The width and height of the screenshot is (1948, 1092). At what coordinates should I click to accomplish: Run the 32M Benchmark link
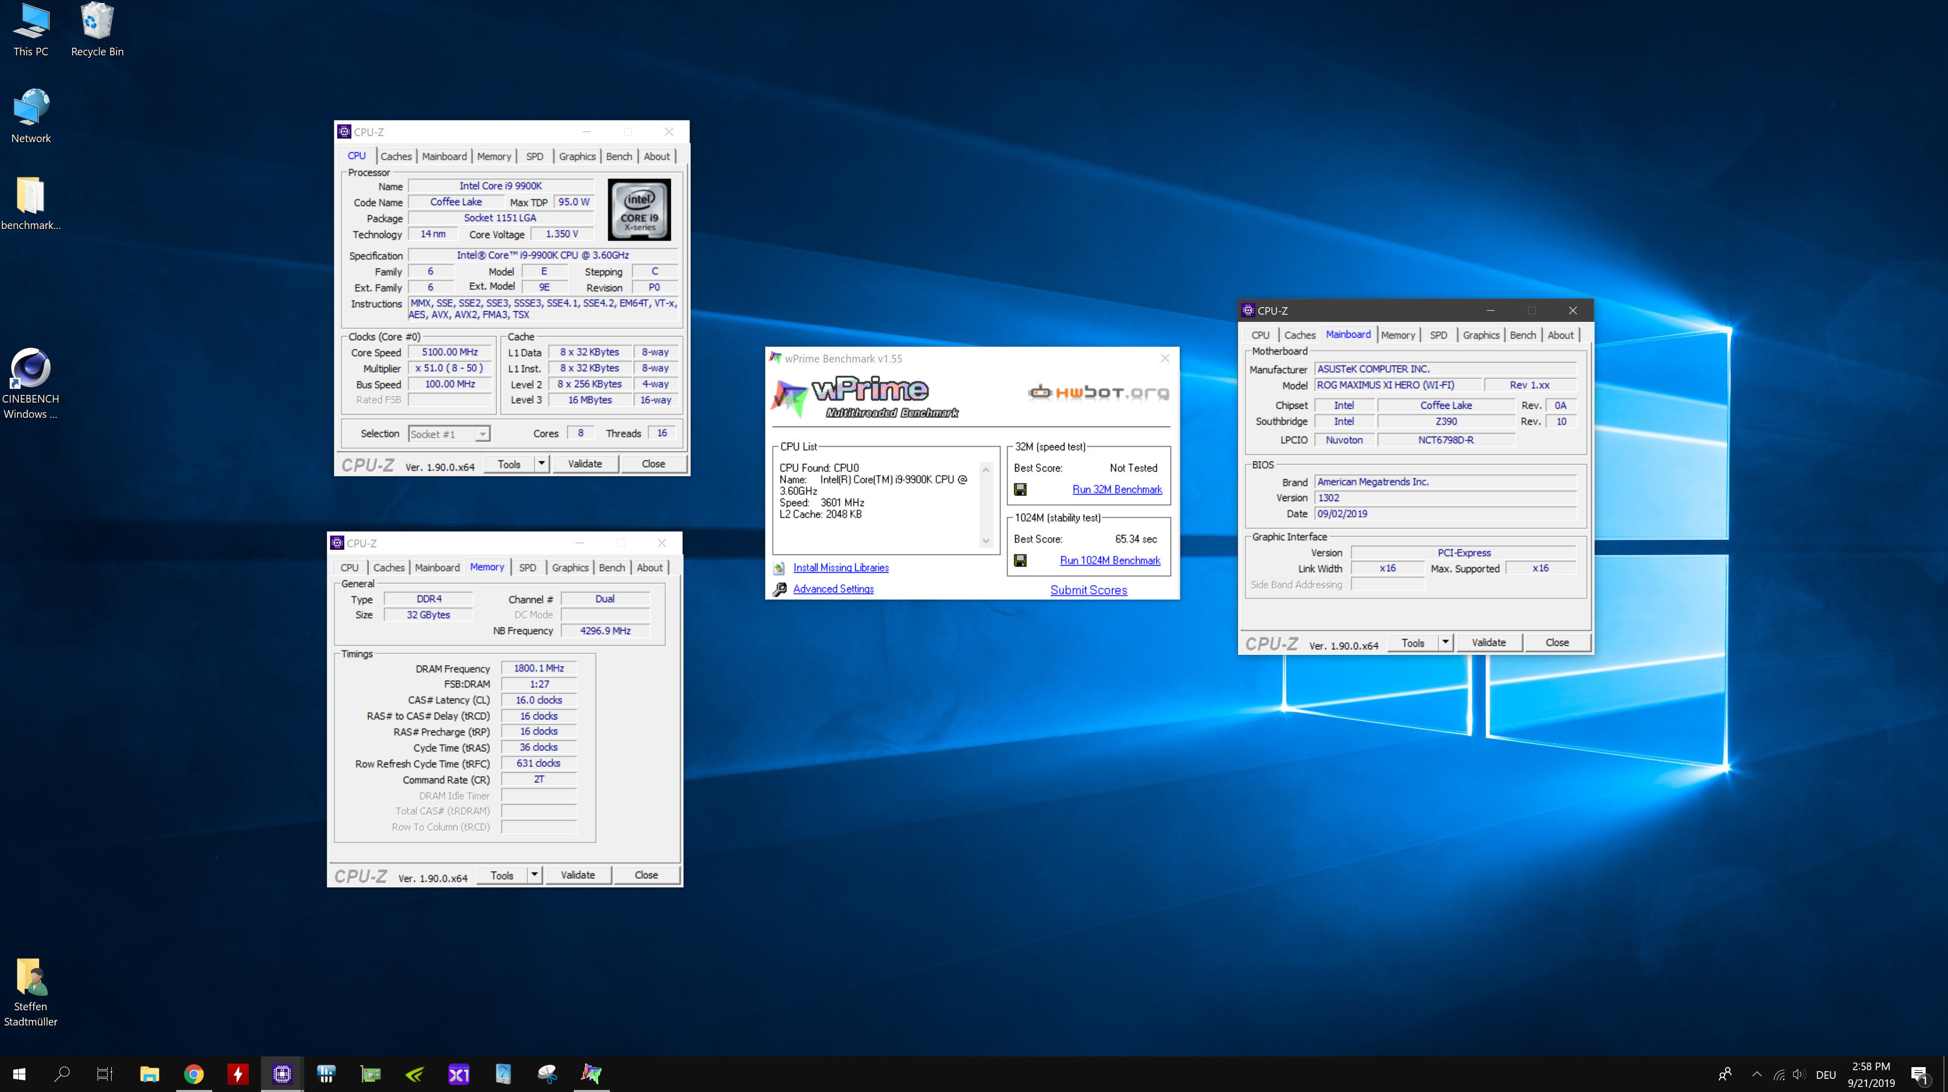[1117, 489]
